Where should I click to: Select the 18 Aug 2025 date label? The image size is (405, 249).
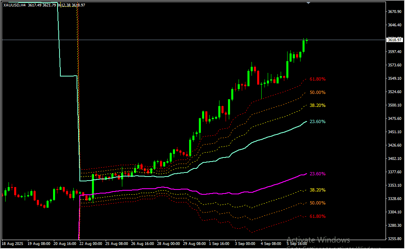coord(13,244)
